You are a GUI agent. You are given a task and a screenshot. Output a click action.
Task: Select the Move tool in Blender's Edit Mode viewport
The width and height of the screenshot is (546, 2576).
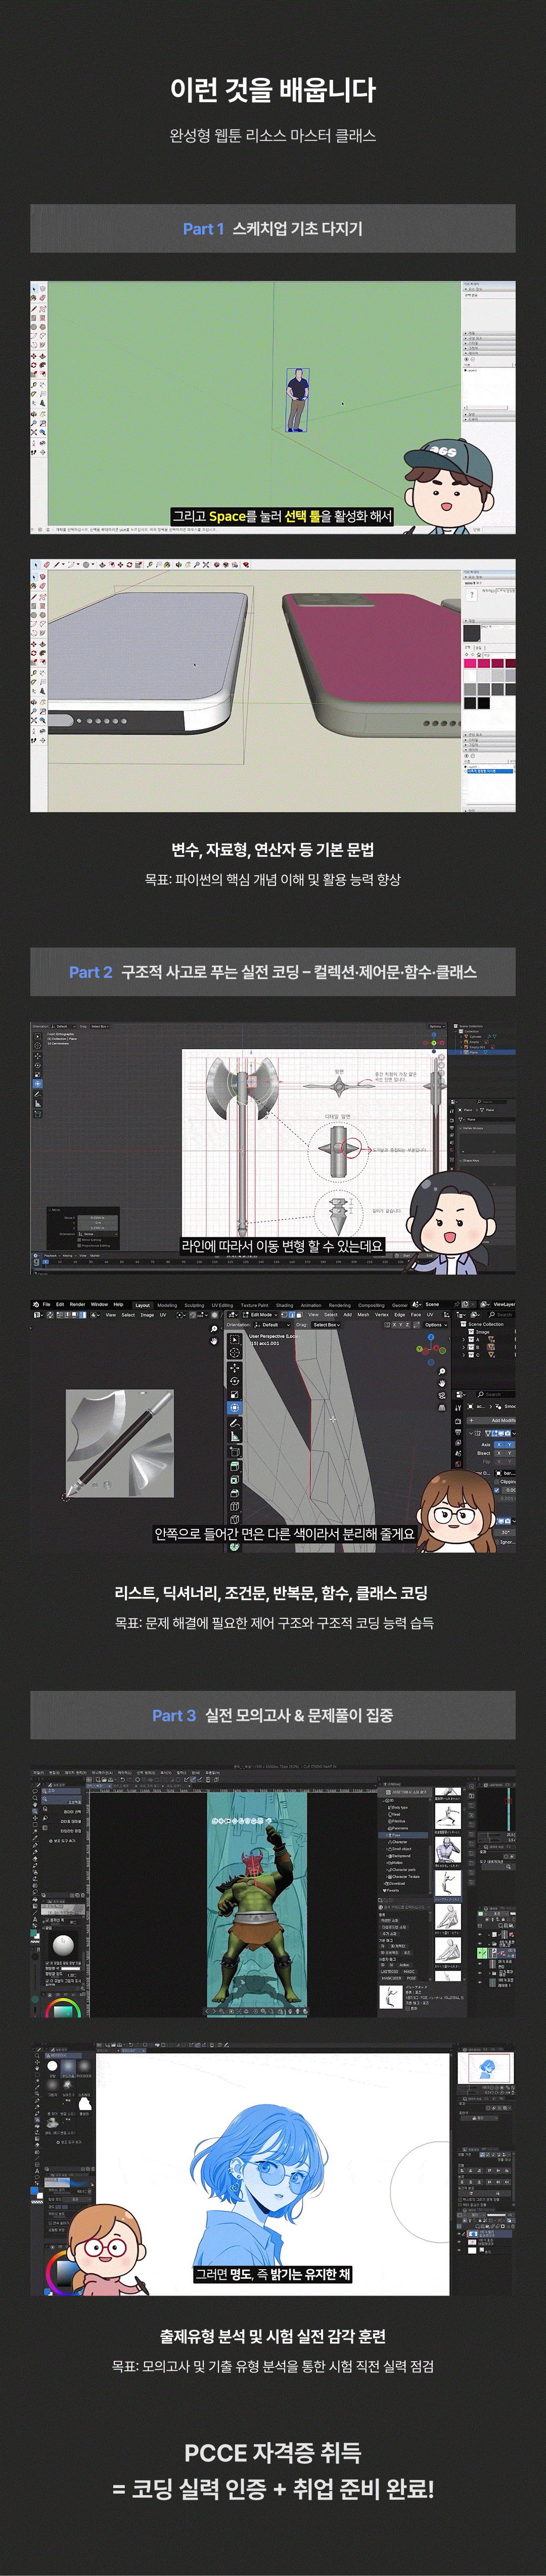coord(235,1367)
